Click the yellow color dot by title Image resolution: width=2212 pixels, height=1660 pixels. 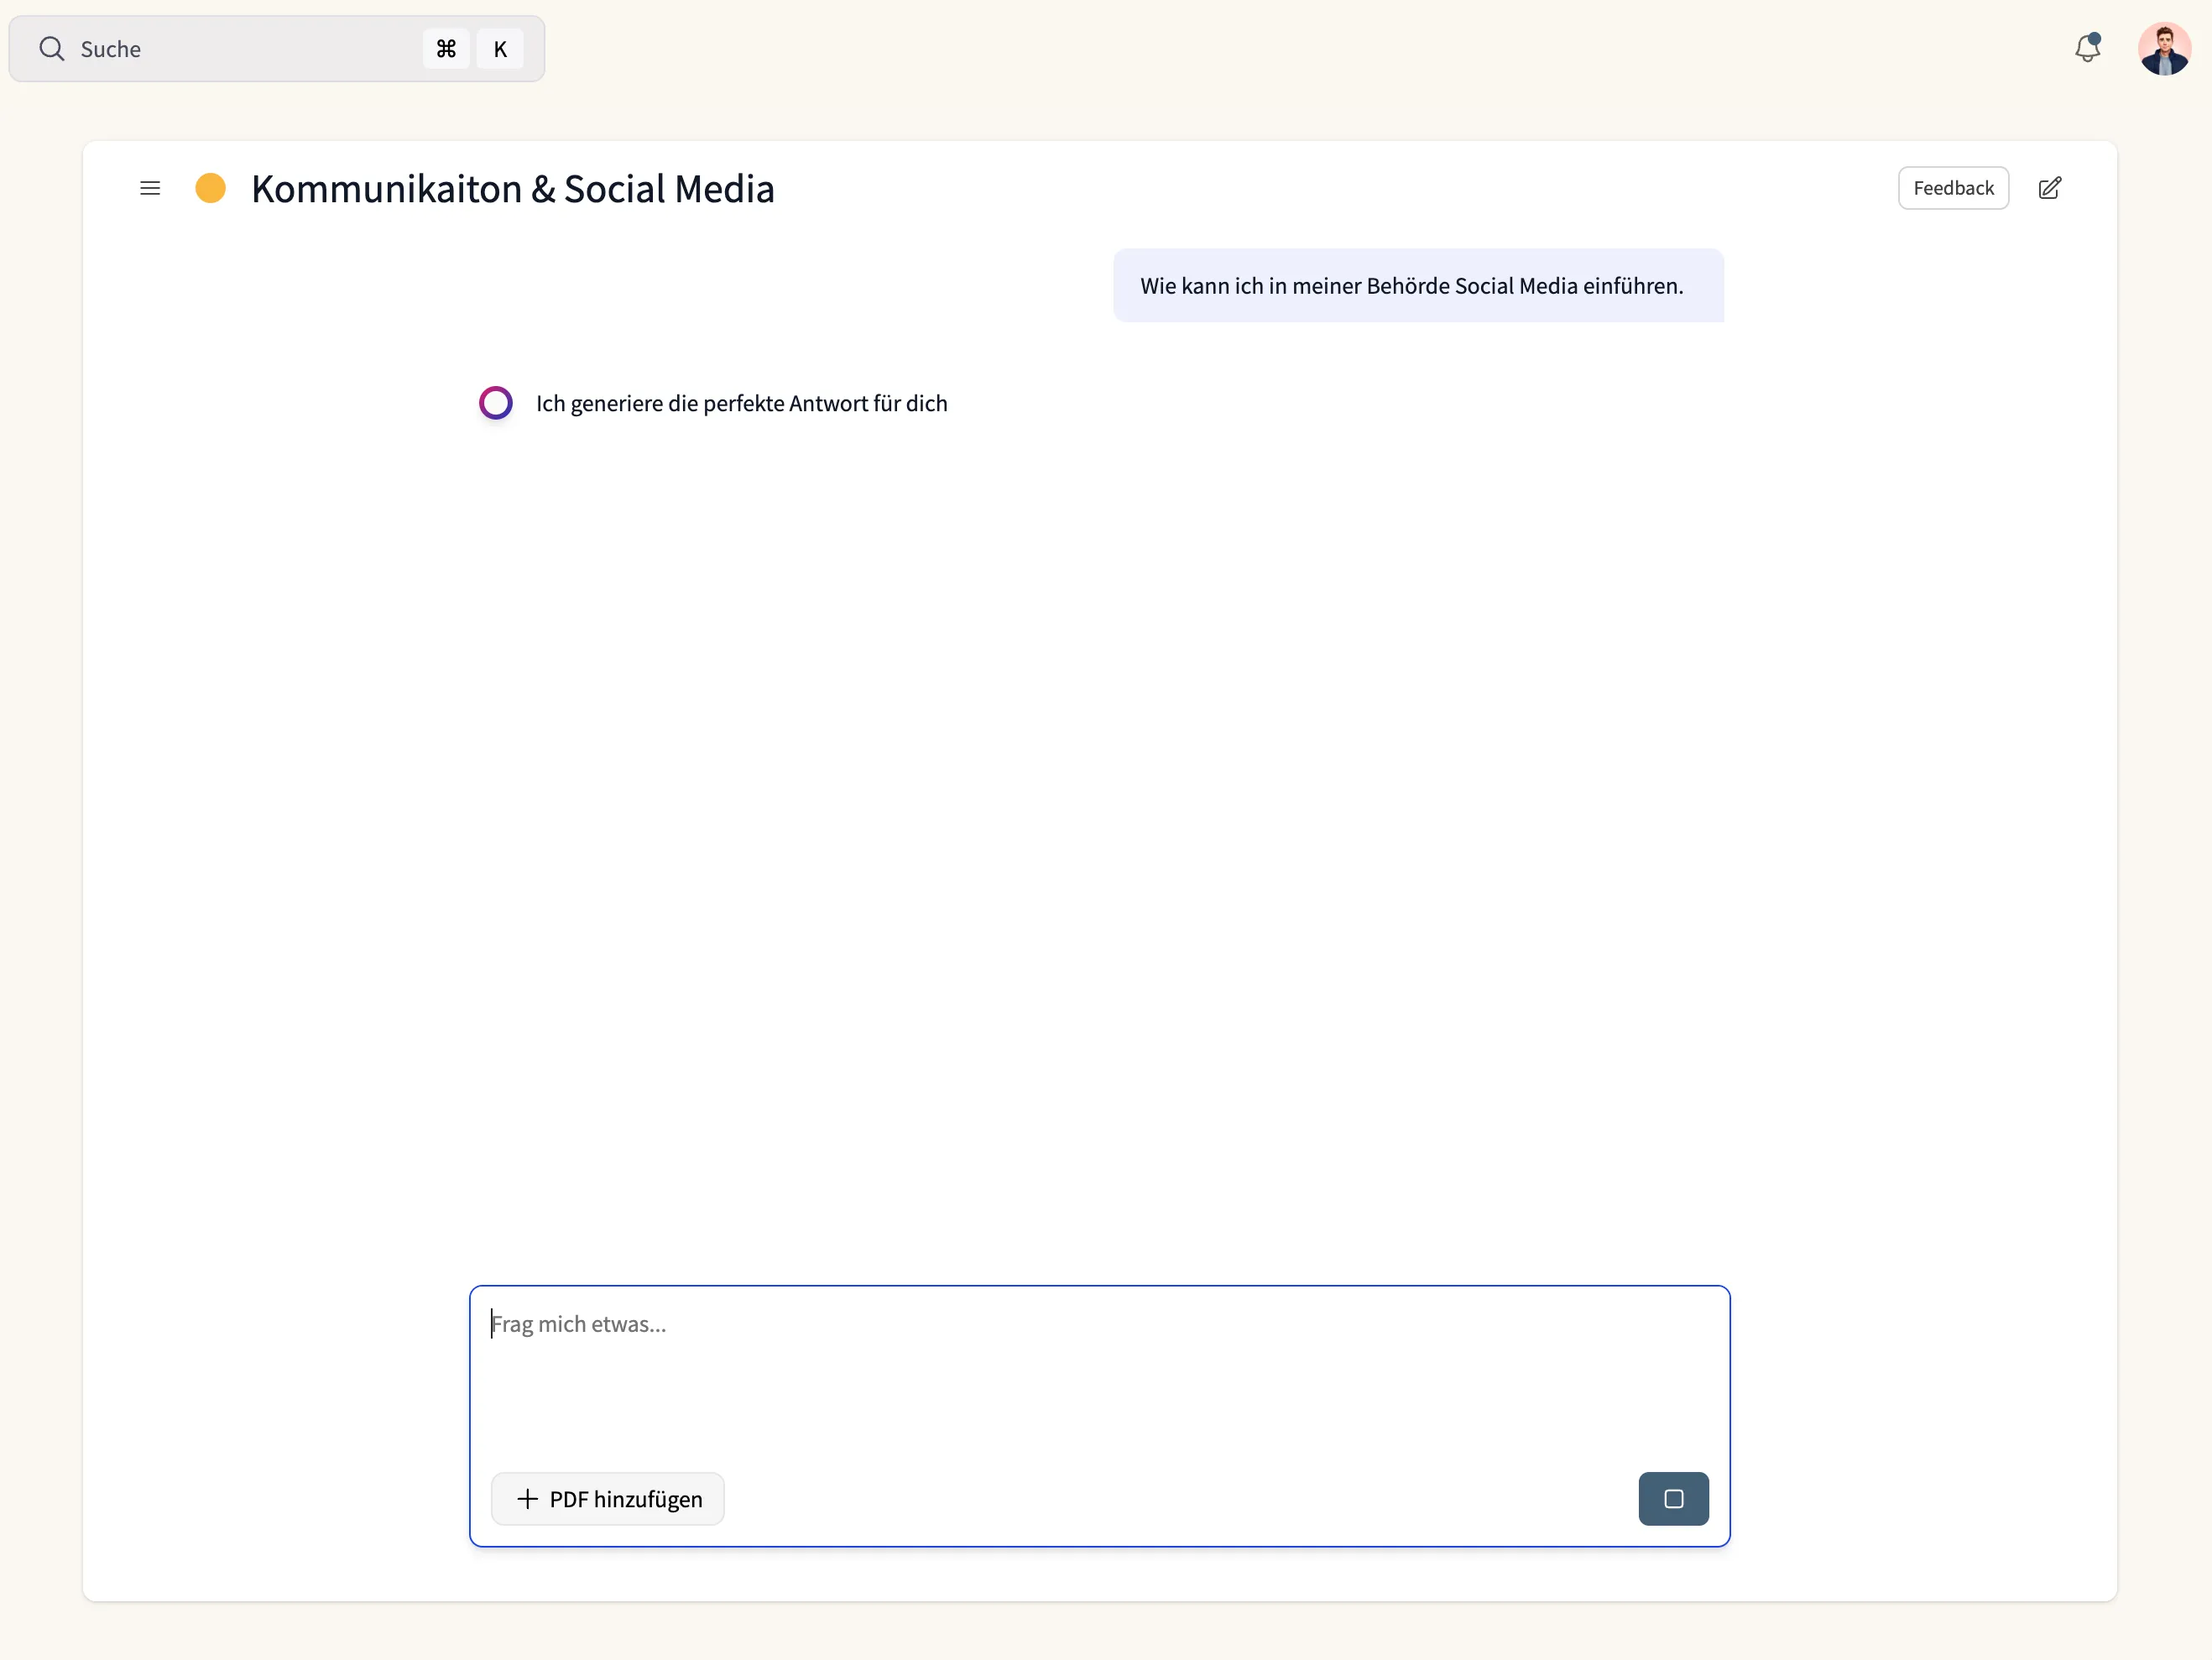[x=210, y=188]
